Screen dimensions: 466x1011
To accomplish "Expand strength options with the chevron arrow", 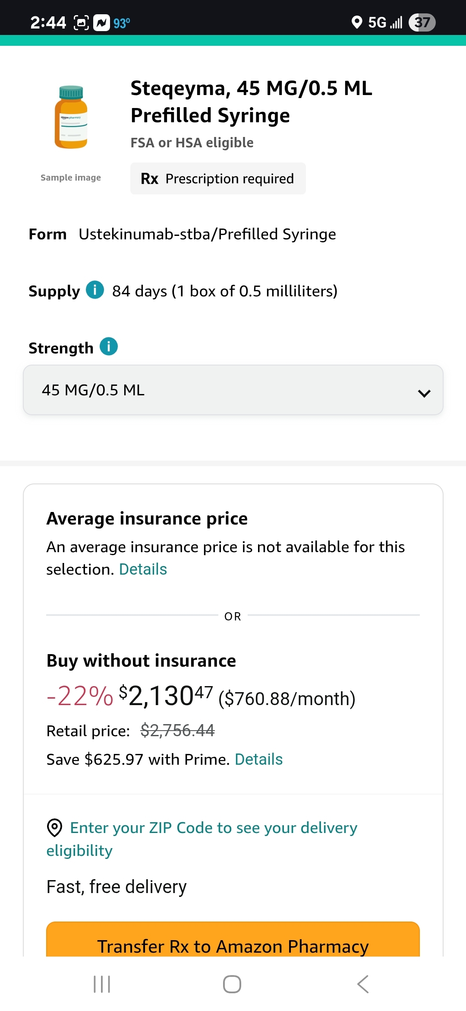I will tap(424, 393).
